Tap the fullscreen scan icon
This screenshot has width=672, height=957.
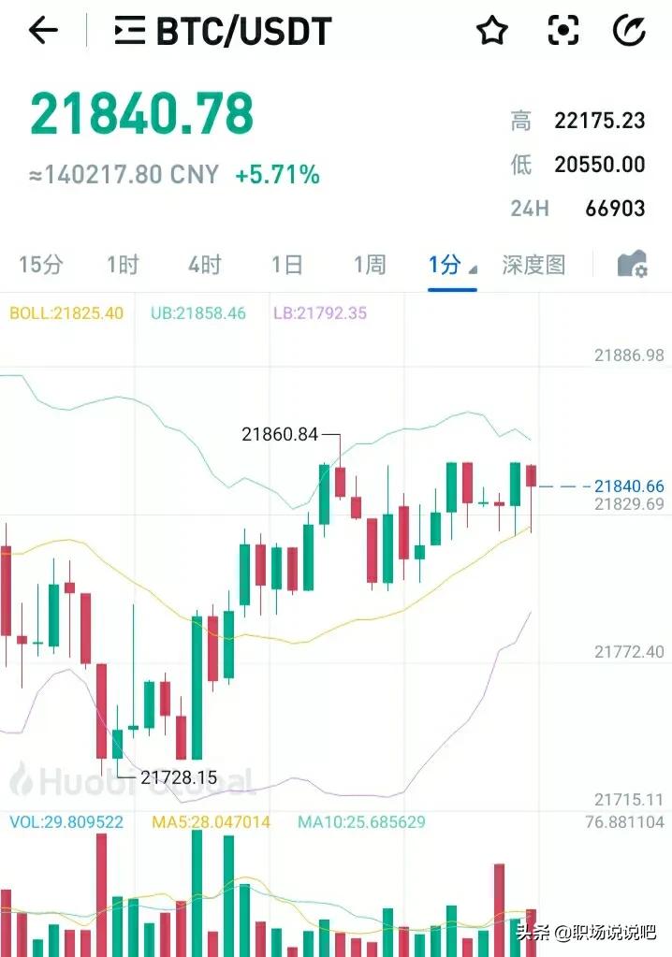(x=563, y=32)
